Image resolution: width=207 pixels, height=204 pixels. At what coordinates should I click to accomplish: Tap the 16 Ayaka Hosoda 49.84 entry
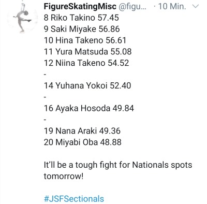[89, 108]
